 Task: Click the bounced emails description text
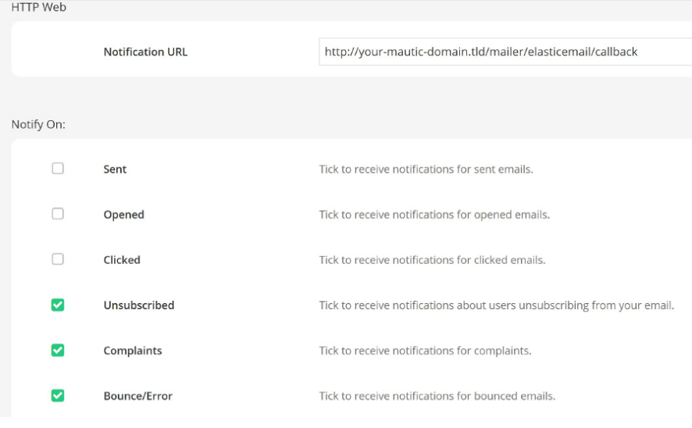coord(437,396)
